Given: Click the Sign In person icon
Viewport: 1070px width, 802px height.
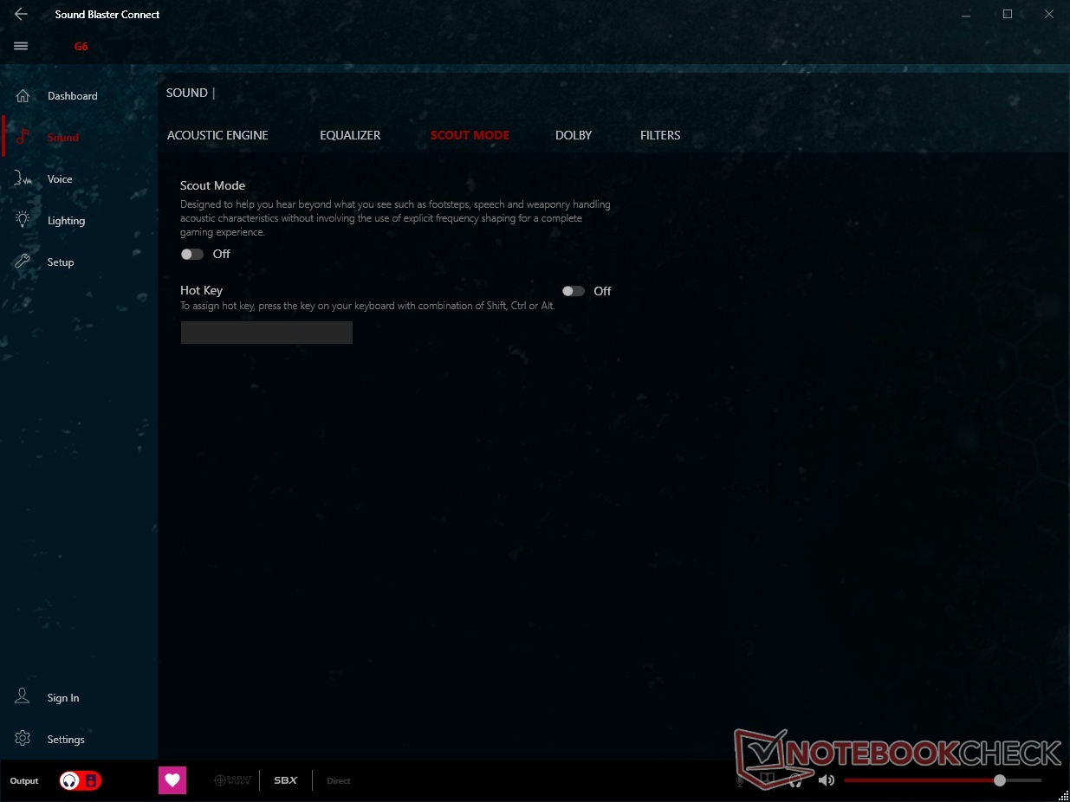Looking at the screenshot, I should click(23, 697).
